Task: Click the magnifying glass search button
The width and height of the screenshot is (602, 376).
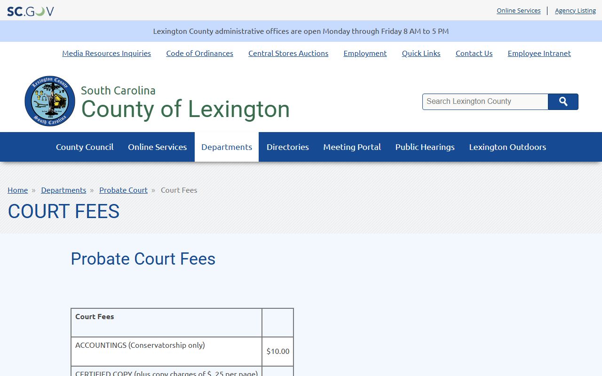Action: [x=563, y=102]
